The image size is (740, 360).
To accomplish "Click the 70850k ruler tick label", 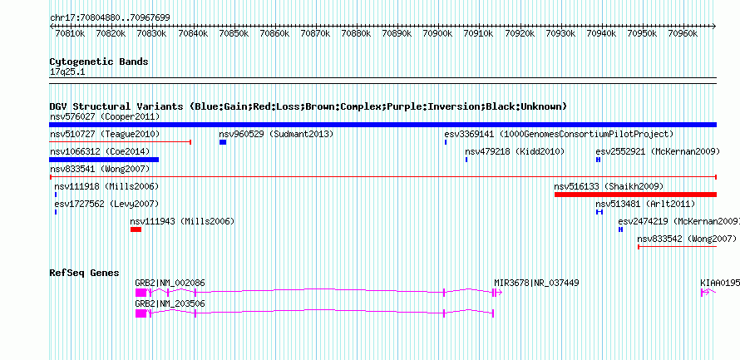I will point(234,33).
